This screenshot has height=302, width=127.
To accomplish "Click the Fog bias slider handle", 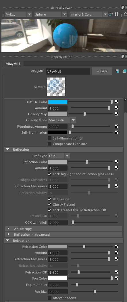I will click(95, 291).
